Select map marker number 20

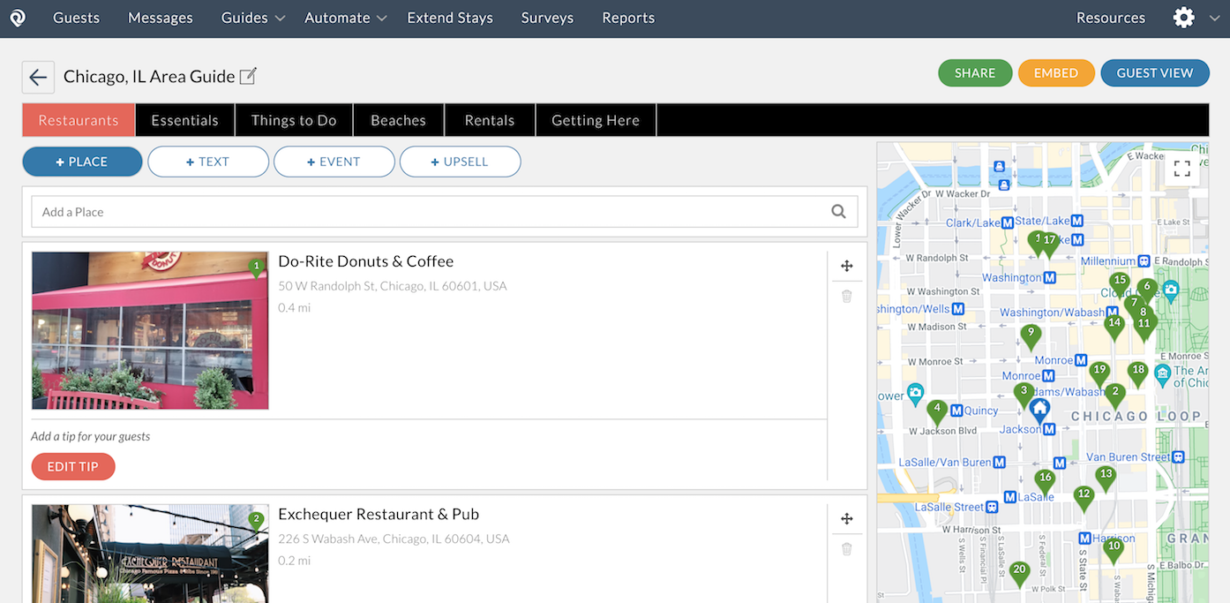[x=1019, y=571]
